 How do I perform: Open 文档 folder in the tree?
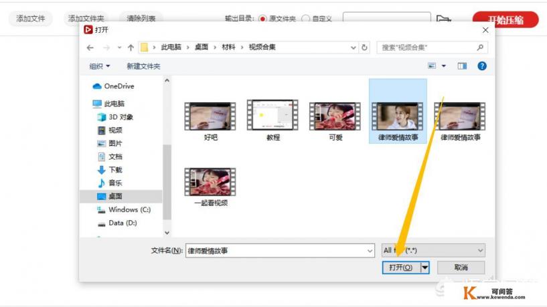click(110, 157)
